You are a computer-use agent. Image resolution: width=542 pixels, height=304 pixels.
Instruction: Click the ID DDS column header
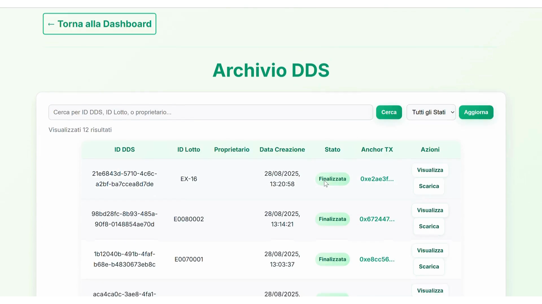click(x=124, y=149)
